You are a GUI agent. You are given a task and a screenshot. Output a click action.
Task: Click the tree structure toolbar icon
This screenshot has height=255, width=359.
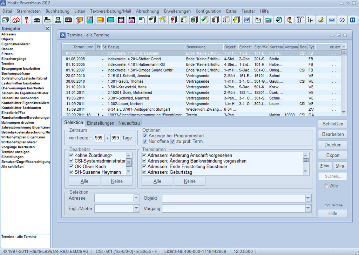pos(310,20)
